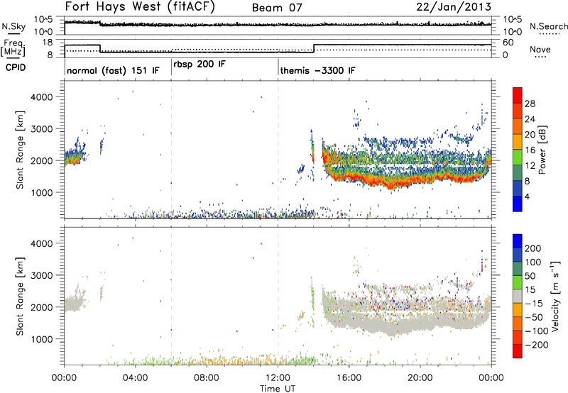Viewport: 568px width, 393px height.
Task: Click the '18' frequency axis value
Action: click(x=48, y=43)
